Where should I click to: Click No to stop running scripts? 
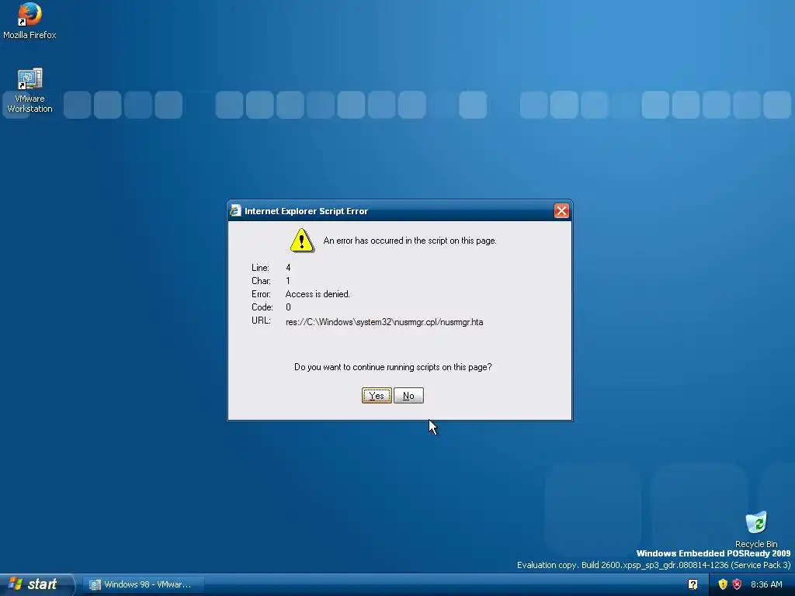408,395
